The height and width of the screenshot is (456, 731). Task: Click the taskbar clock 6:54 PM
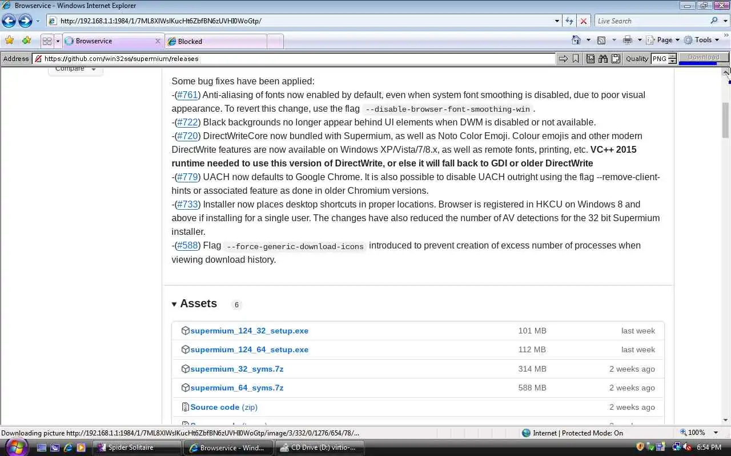pos(709,447)
